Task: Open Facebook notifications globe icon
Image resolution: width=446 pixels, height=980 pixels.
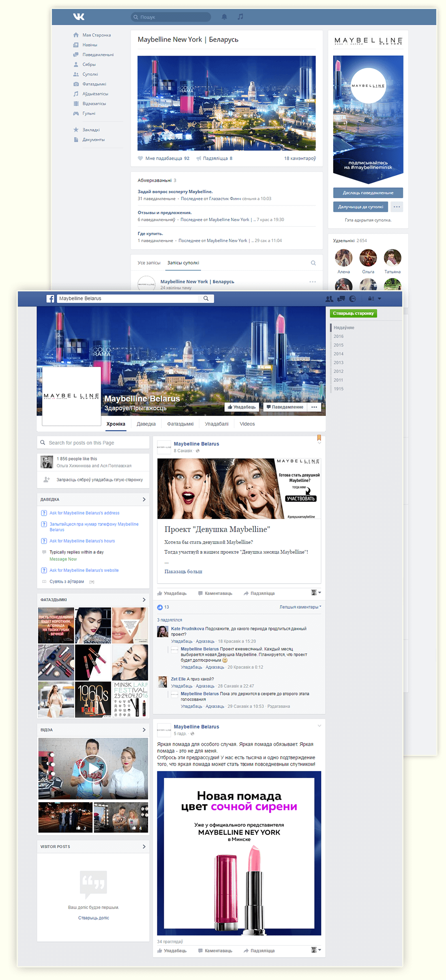Action: (353, 299)
